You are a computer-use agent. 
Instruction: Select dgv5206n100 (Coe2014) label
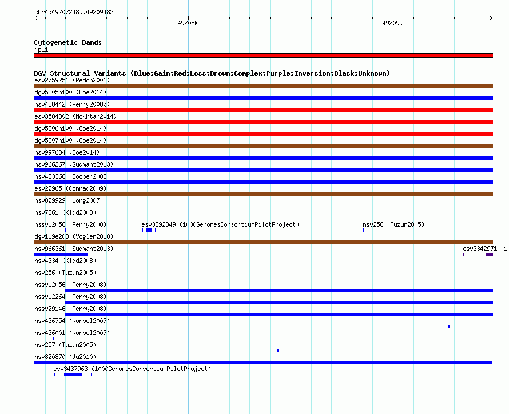(x=70, y=128)
